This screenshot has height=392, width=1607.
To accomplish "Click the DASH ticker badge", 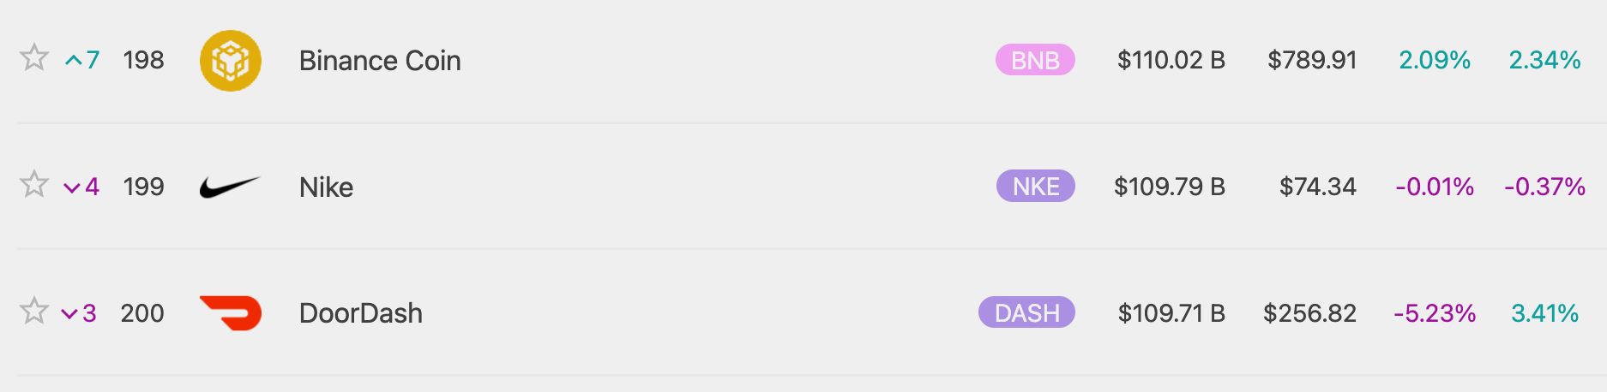I will (x=1026, y=312).
